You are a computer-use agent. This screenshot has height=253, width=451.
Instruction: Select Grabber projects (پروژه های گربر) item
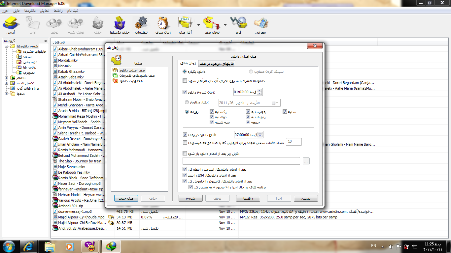24,88
